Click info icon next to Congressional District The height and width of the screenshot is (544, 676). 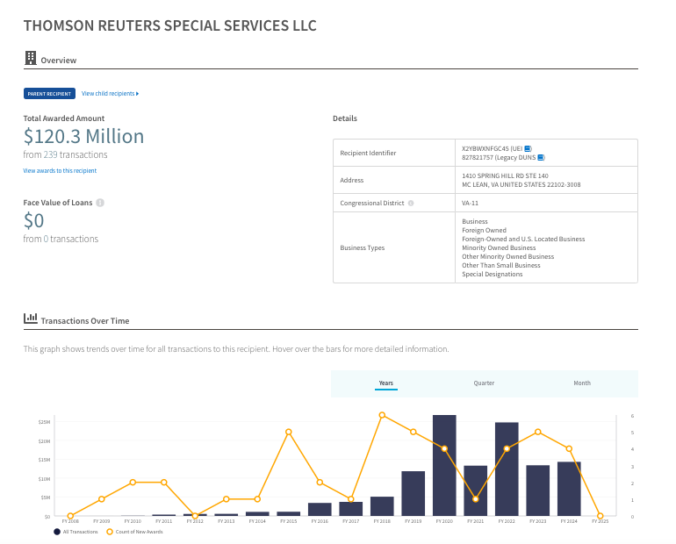point(411,203)
